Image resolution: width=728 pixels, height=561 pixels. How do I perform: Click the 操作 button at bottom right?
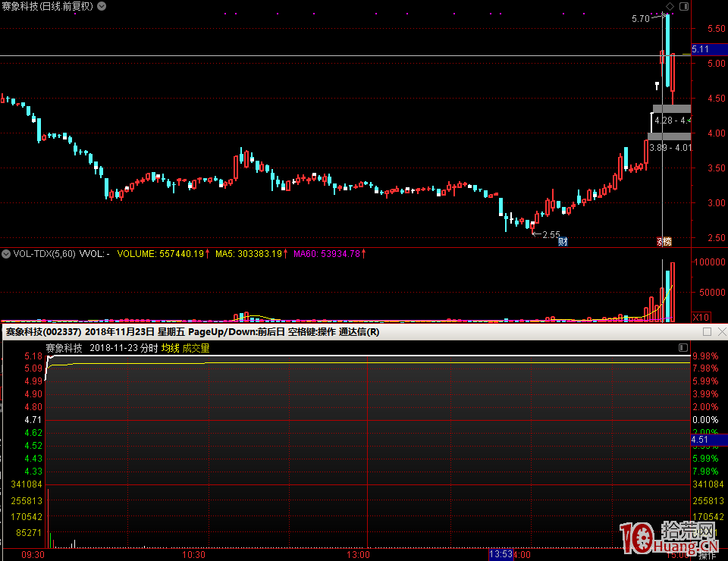707,556
